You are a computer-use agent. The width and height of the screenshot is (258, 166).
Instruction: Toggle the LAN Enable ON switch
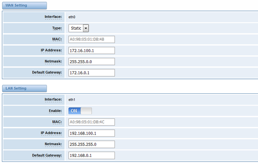coord(80,111)
